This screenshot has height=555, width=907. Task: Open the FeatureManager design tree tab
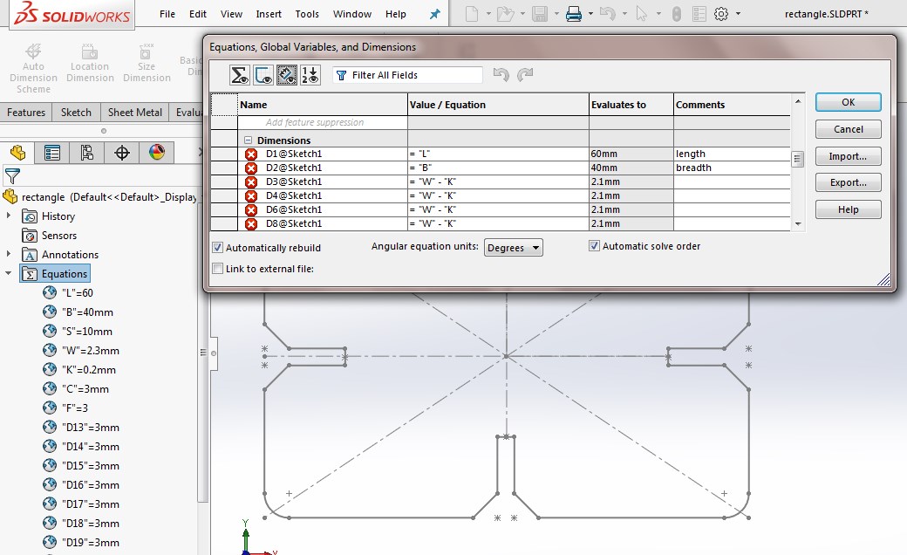17,153
